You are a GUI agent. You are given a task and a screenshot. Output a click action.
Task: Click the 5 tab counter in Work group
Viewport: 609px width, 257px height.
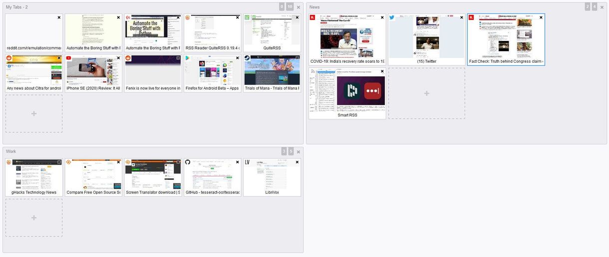291,151
